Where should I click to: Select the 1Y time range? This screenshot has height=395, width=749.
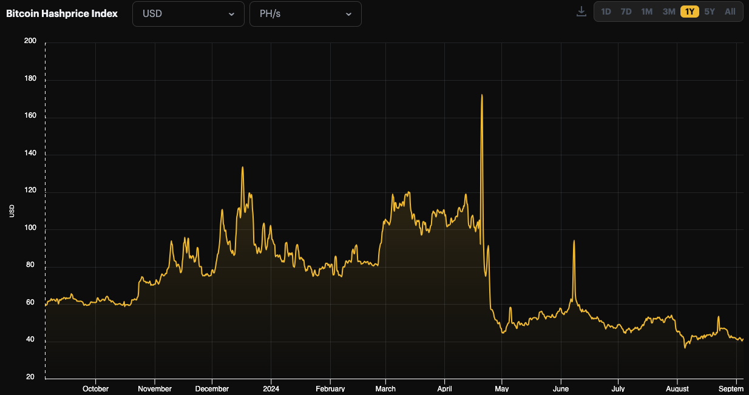pyautogui.click(x=690, y=12)
